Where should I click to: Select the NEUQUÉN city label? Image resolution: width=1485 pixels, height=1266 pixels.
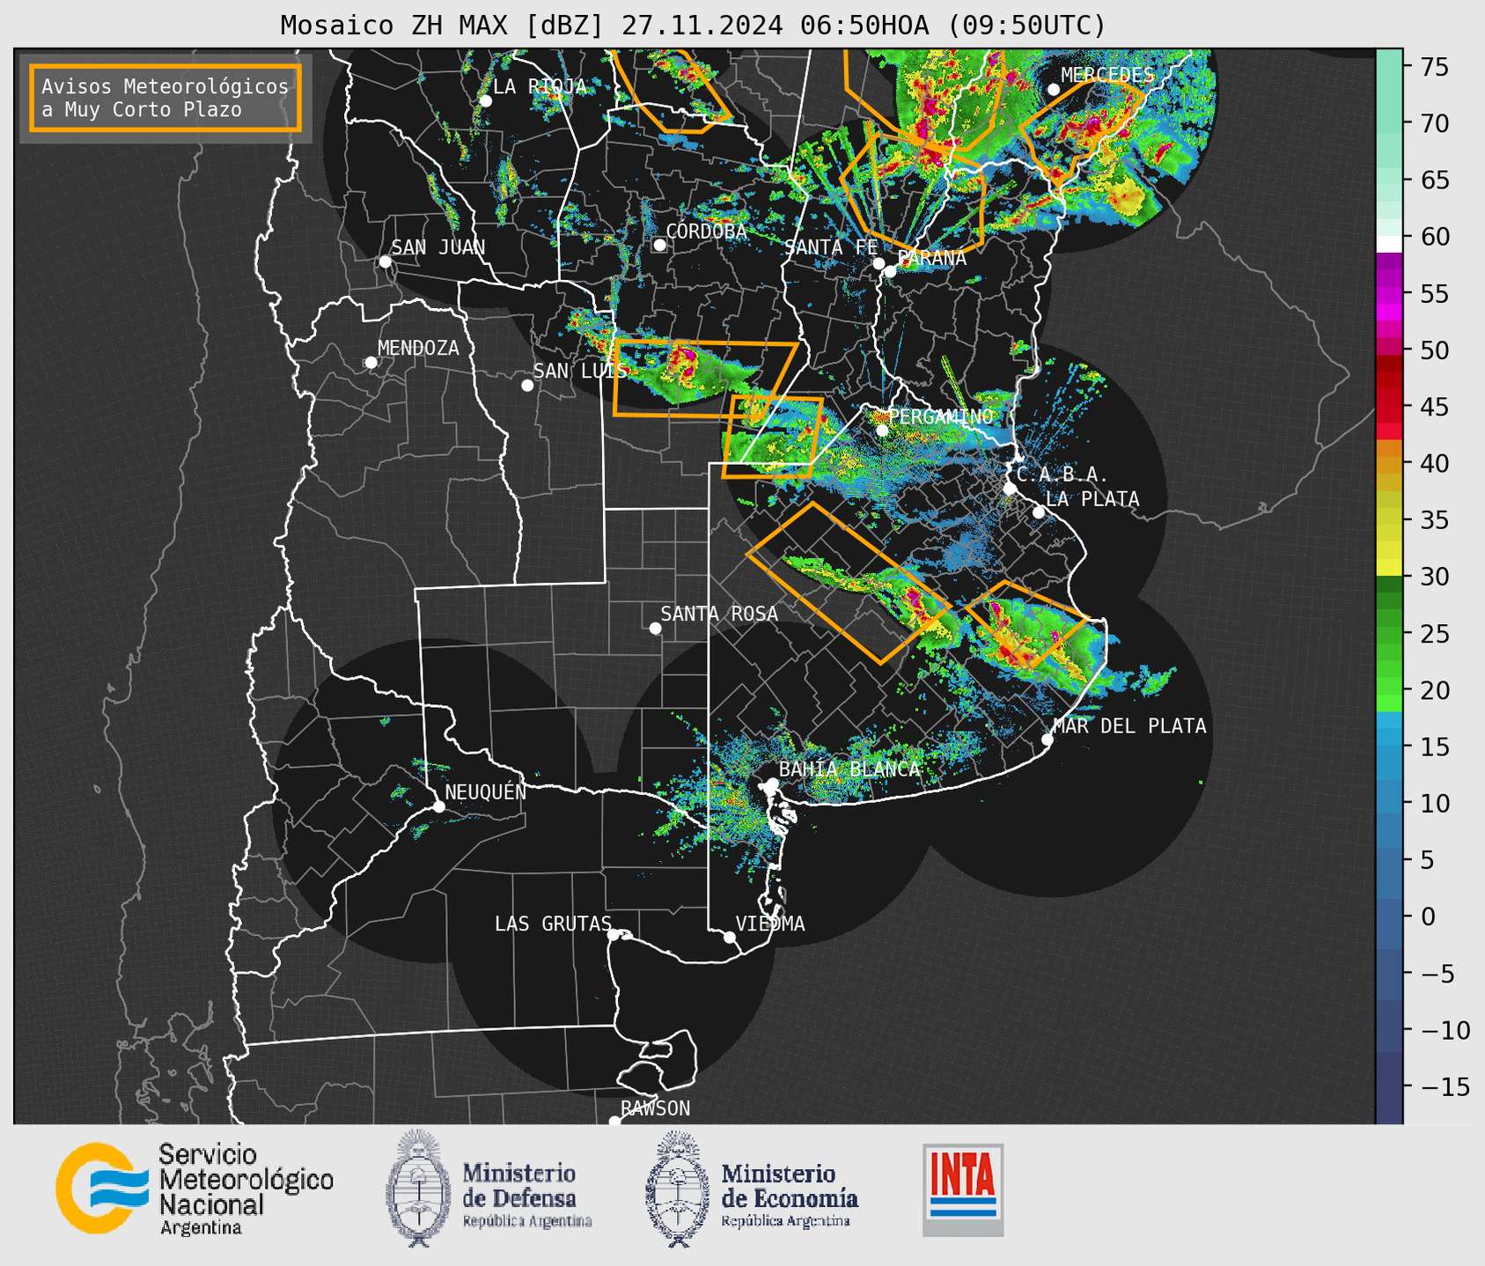pos(485,791)
